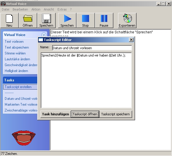Click the Taskscript Editor window icon
This screenshot has width=172, height=156.
(x=41, y=40)
